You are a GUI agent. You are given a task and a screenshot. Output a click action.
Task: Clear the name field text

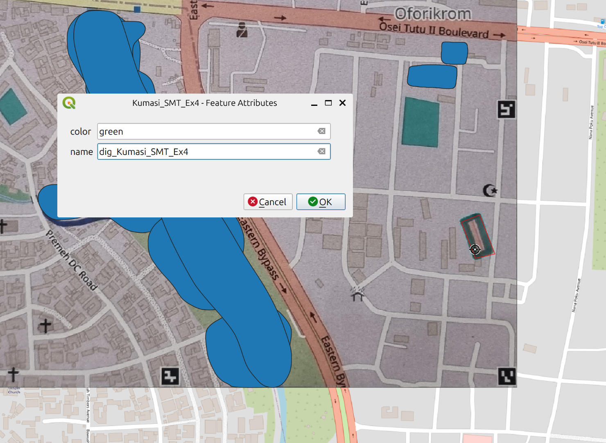click(x=321, y=151)
